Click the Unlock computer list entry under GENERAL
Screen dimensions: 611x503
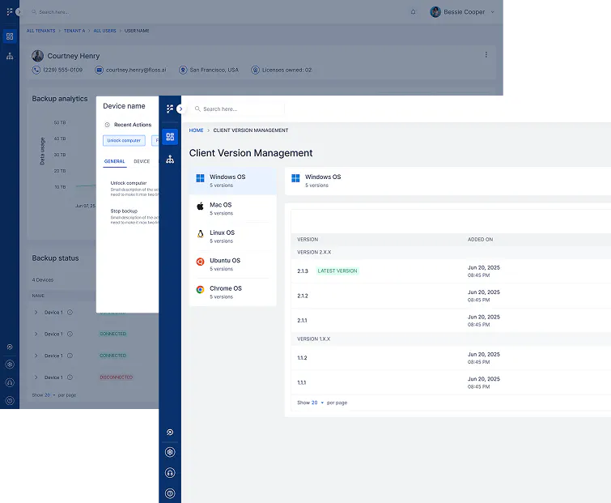point(134,189)
